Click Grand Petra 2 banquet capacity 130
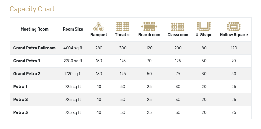Viewport: 261px width, 129px height. pos(99,74)
